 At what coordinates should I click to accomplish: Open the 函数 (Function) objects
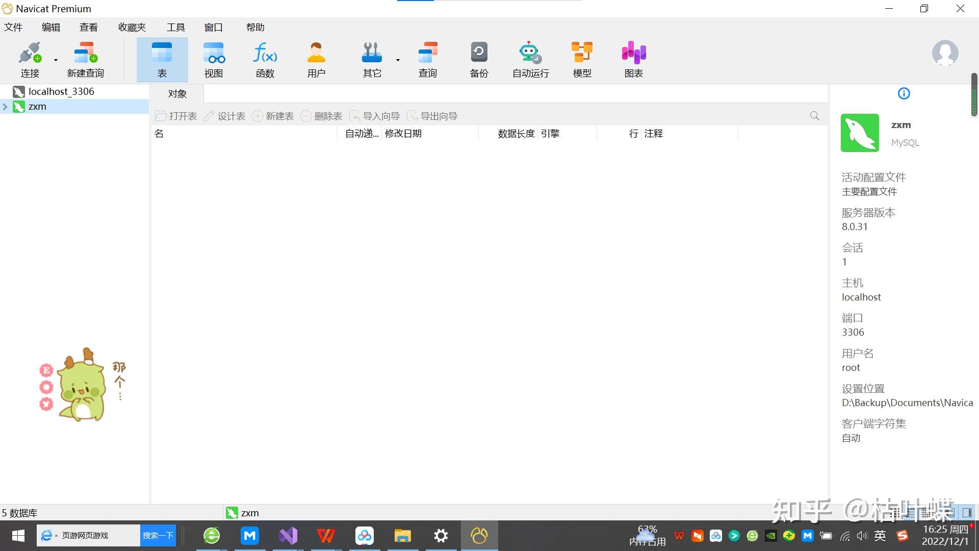click(265, 60)
